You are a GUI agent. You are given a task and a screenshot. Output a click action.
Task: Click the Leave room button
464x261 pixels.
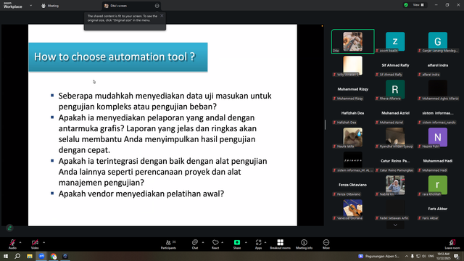click(x=452, y=244)
